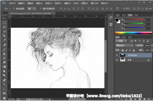Select the Pen tool
Viewport: 153px width, 101px height.
coord(4,80)
